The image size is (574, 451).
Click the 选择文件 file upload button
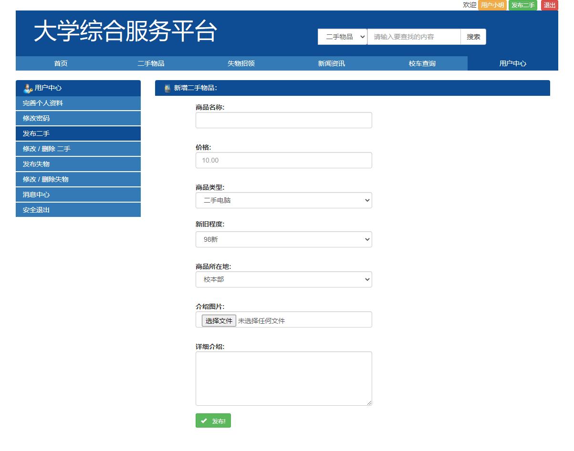(219, 320)
